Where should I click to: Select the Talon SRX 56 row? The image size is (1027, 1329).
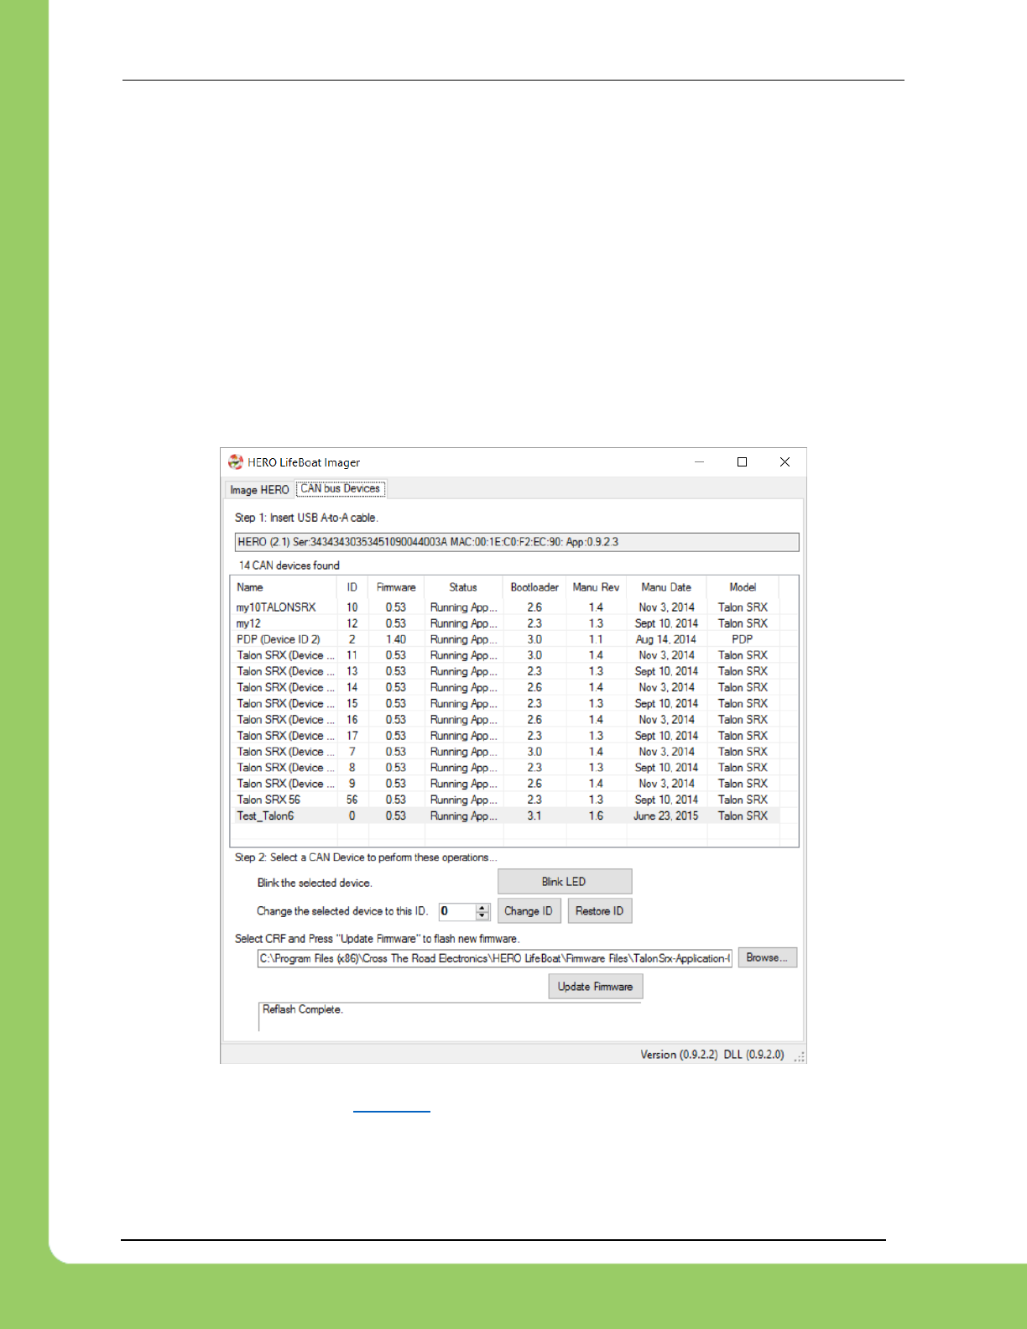tap(505, 800)
